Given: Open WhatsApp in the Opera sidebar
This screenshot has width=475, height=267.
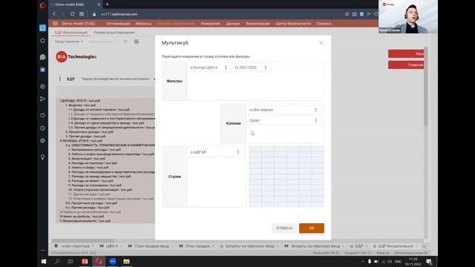Looking at the screenshot, I should (x=43, y=57).
